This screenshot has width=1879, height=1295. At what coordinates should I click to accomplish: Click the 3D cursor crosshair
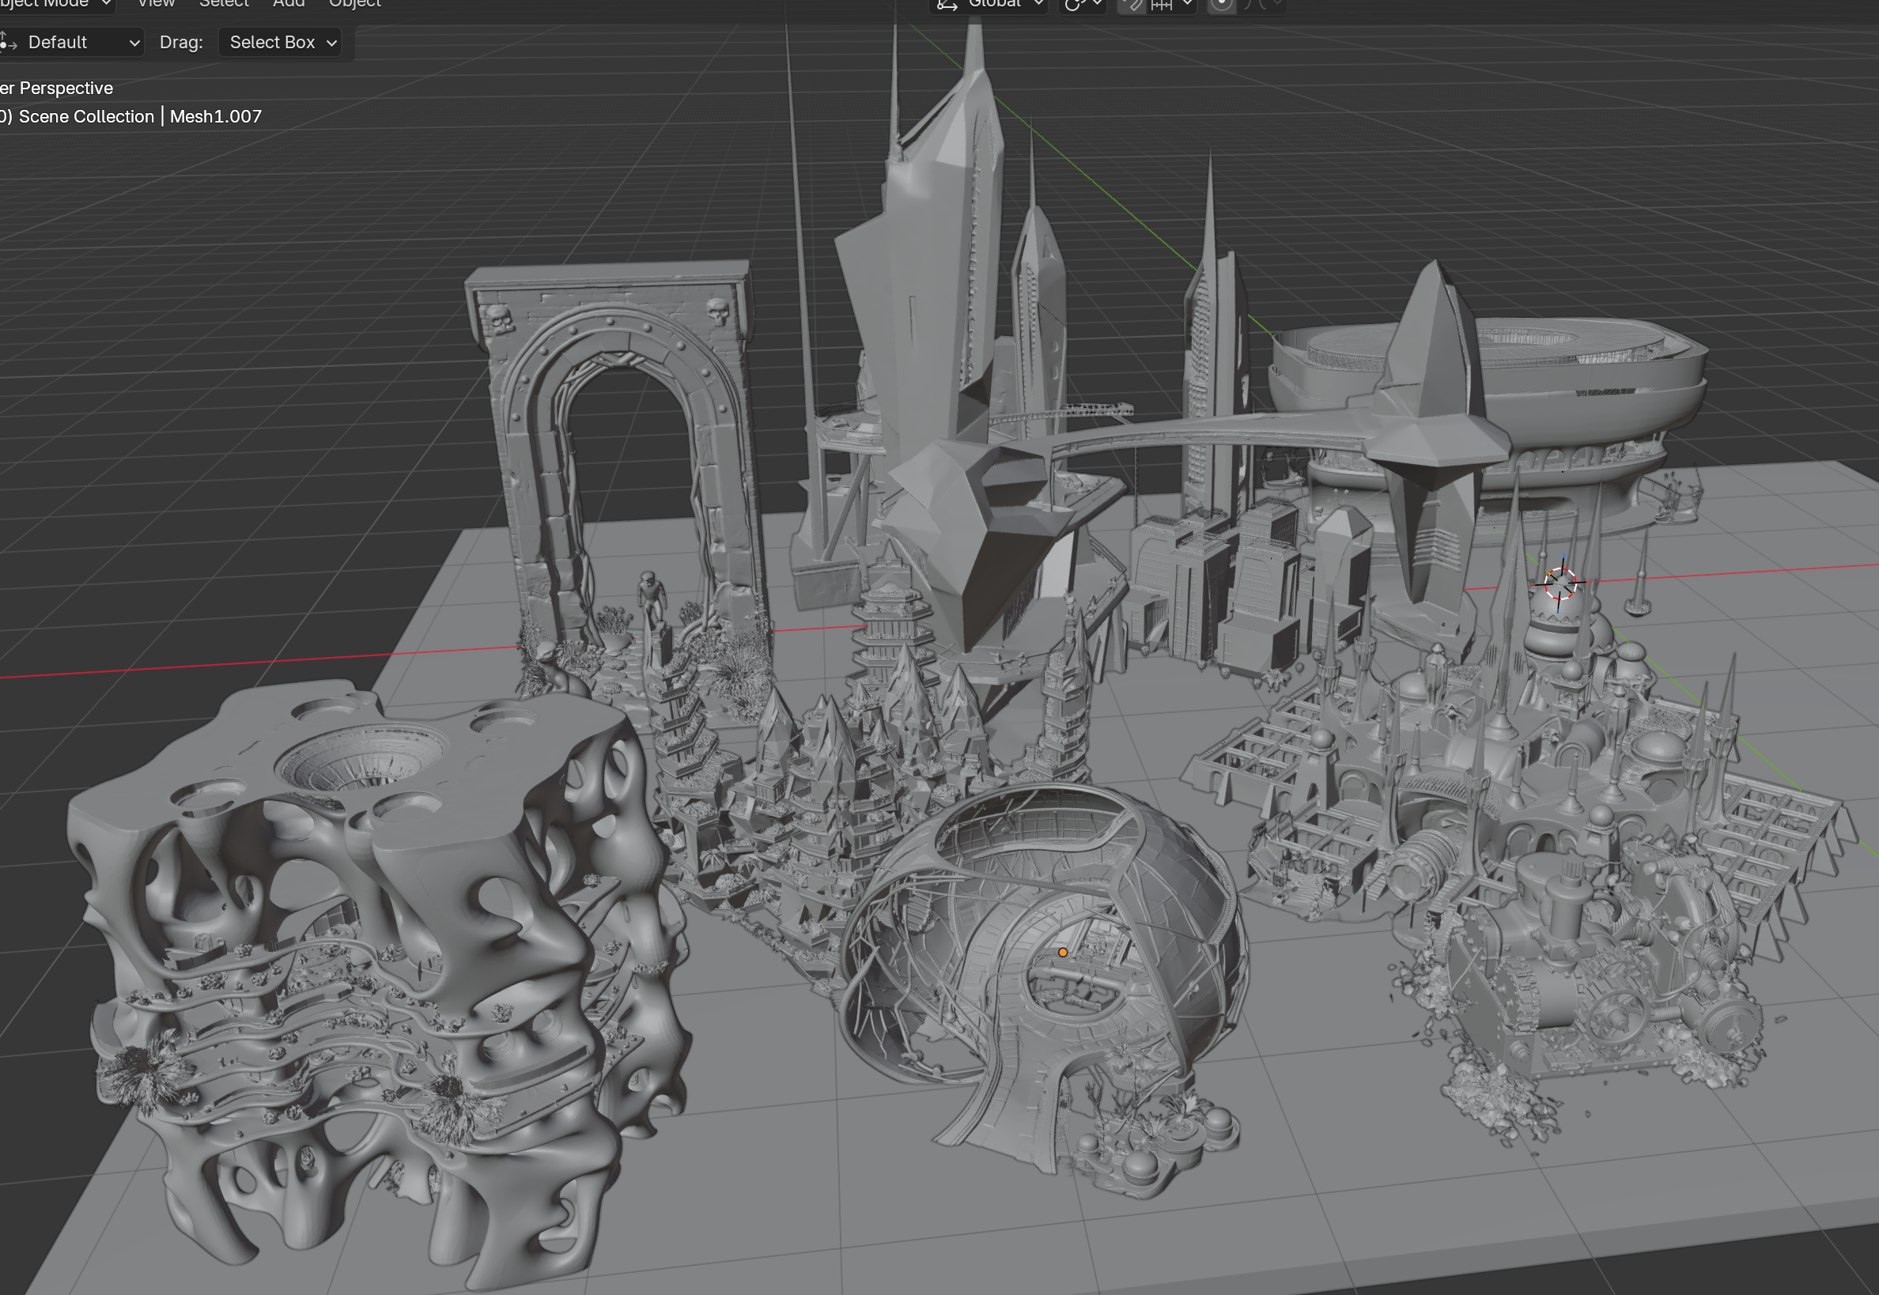coord(1560,583)
